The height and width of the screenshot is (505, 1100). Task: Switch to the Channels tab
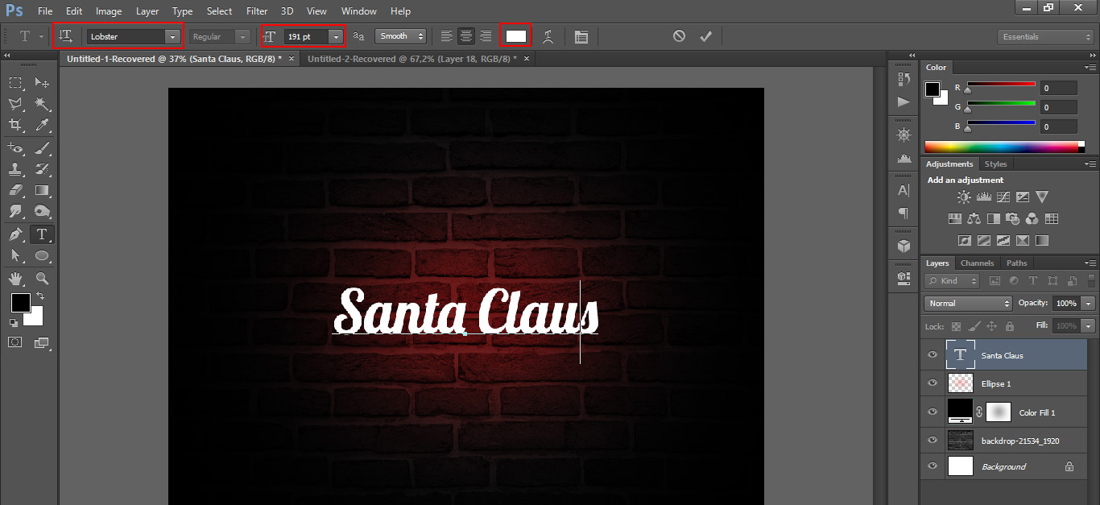[977, 263]
